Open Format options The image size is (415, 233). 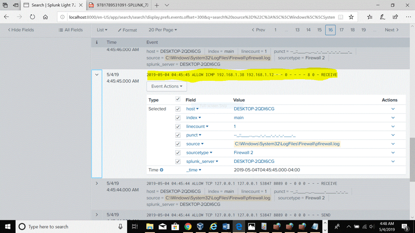pyautogui.click(x=127, y=30)
